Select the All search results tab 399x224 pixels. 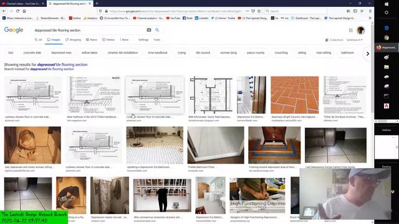coord(38,40)
